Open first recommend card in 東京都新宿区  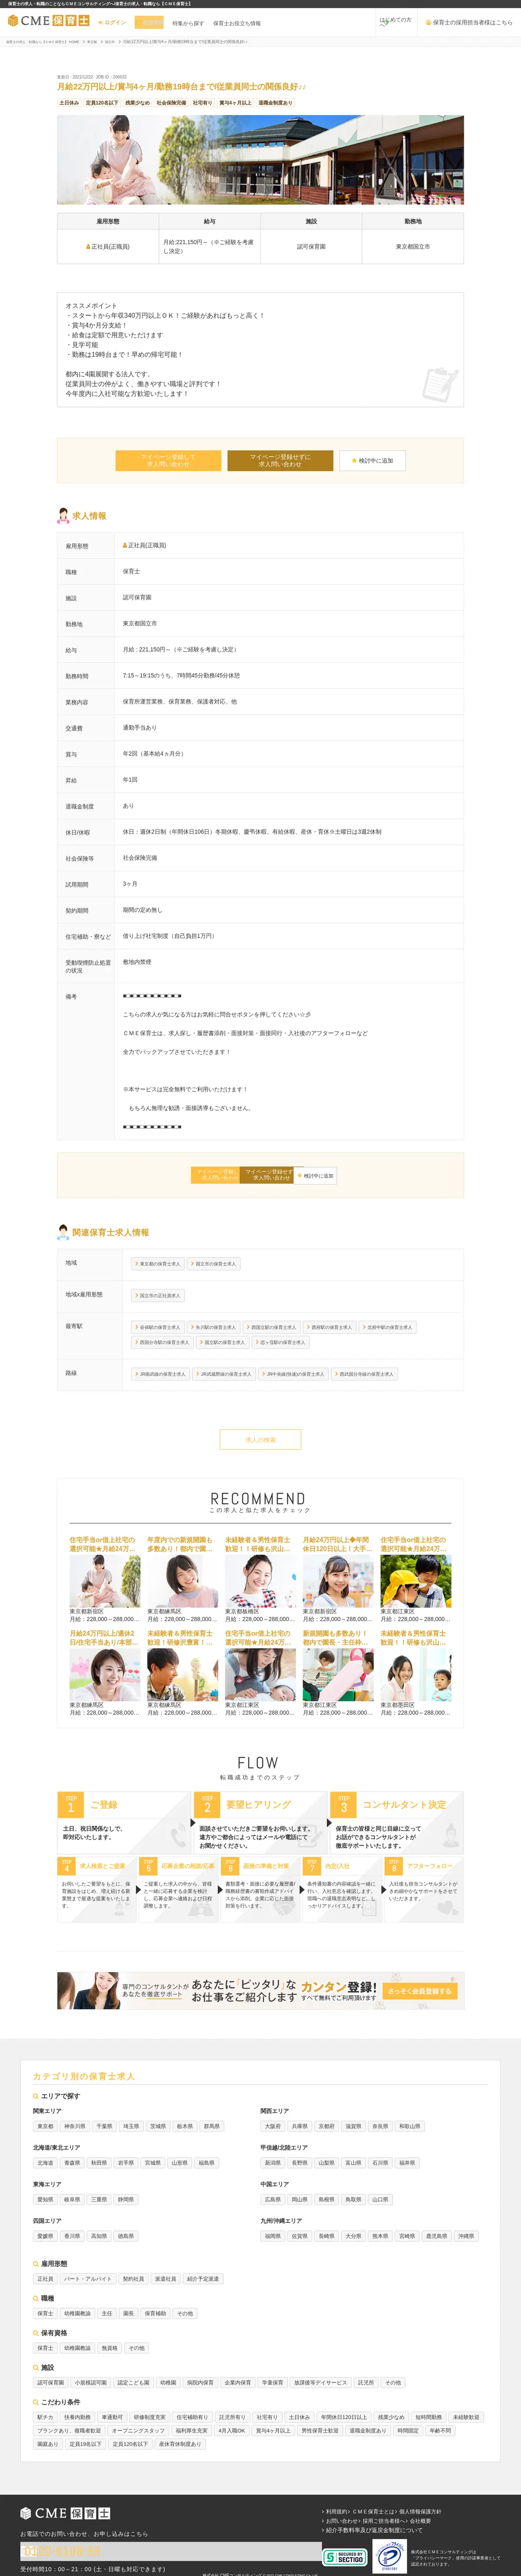coord(105,1579)
